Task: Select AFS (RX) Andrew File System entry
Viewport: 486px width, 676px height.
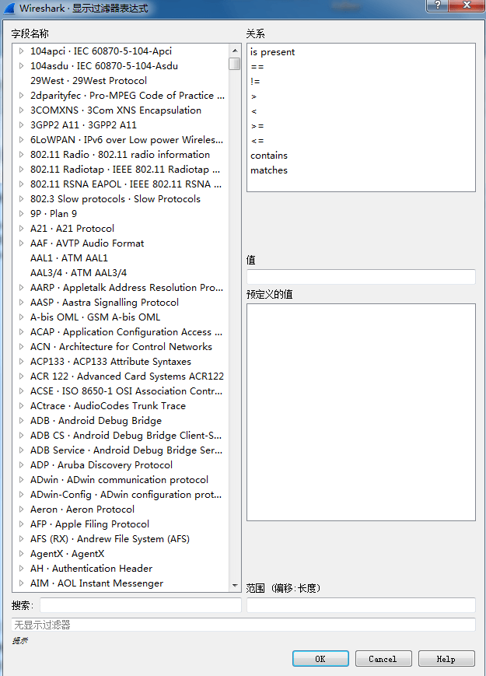Action: pos(110,538)
